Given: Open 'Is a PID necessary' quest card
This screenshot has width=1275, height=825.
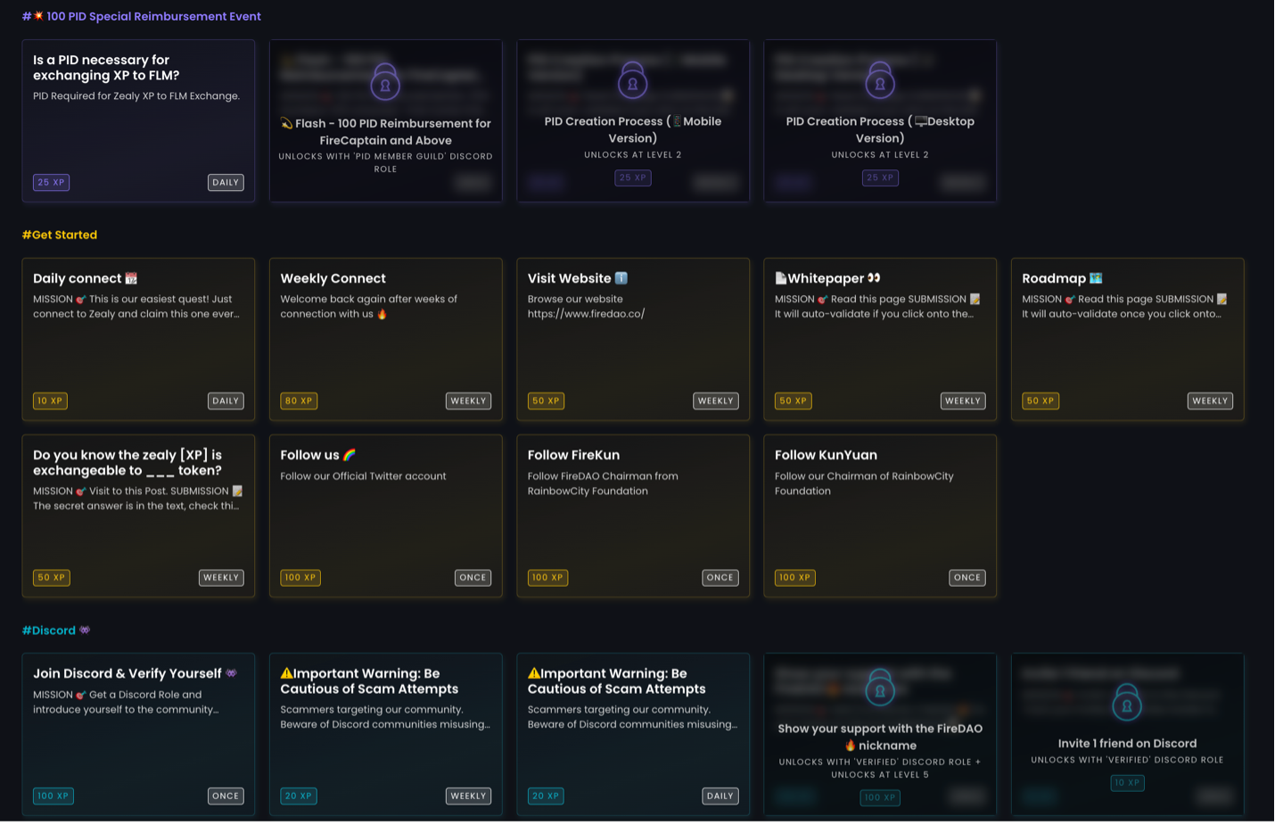Looking at the screenshot, I should 138,120.
